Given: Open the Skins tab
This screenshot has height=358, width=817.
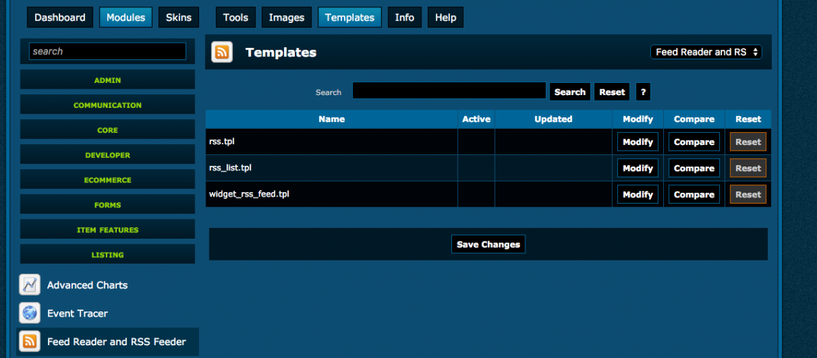Looking at the screenshot, I should click(x=179, y=18).
